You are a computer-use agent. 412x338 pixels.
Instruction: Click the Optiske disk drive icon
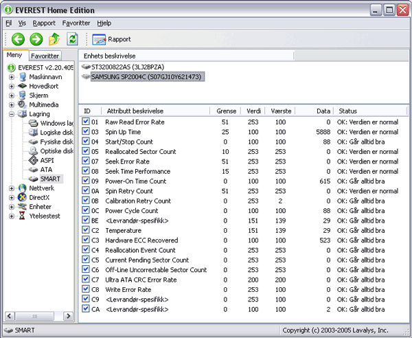pyautogui.click(x=34, y=151)
